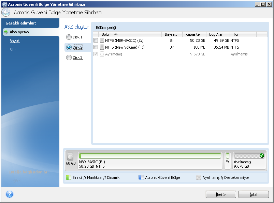Open the Alan ayırma step

pyautogui.click(x=19, y=32)
